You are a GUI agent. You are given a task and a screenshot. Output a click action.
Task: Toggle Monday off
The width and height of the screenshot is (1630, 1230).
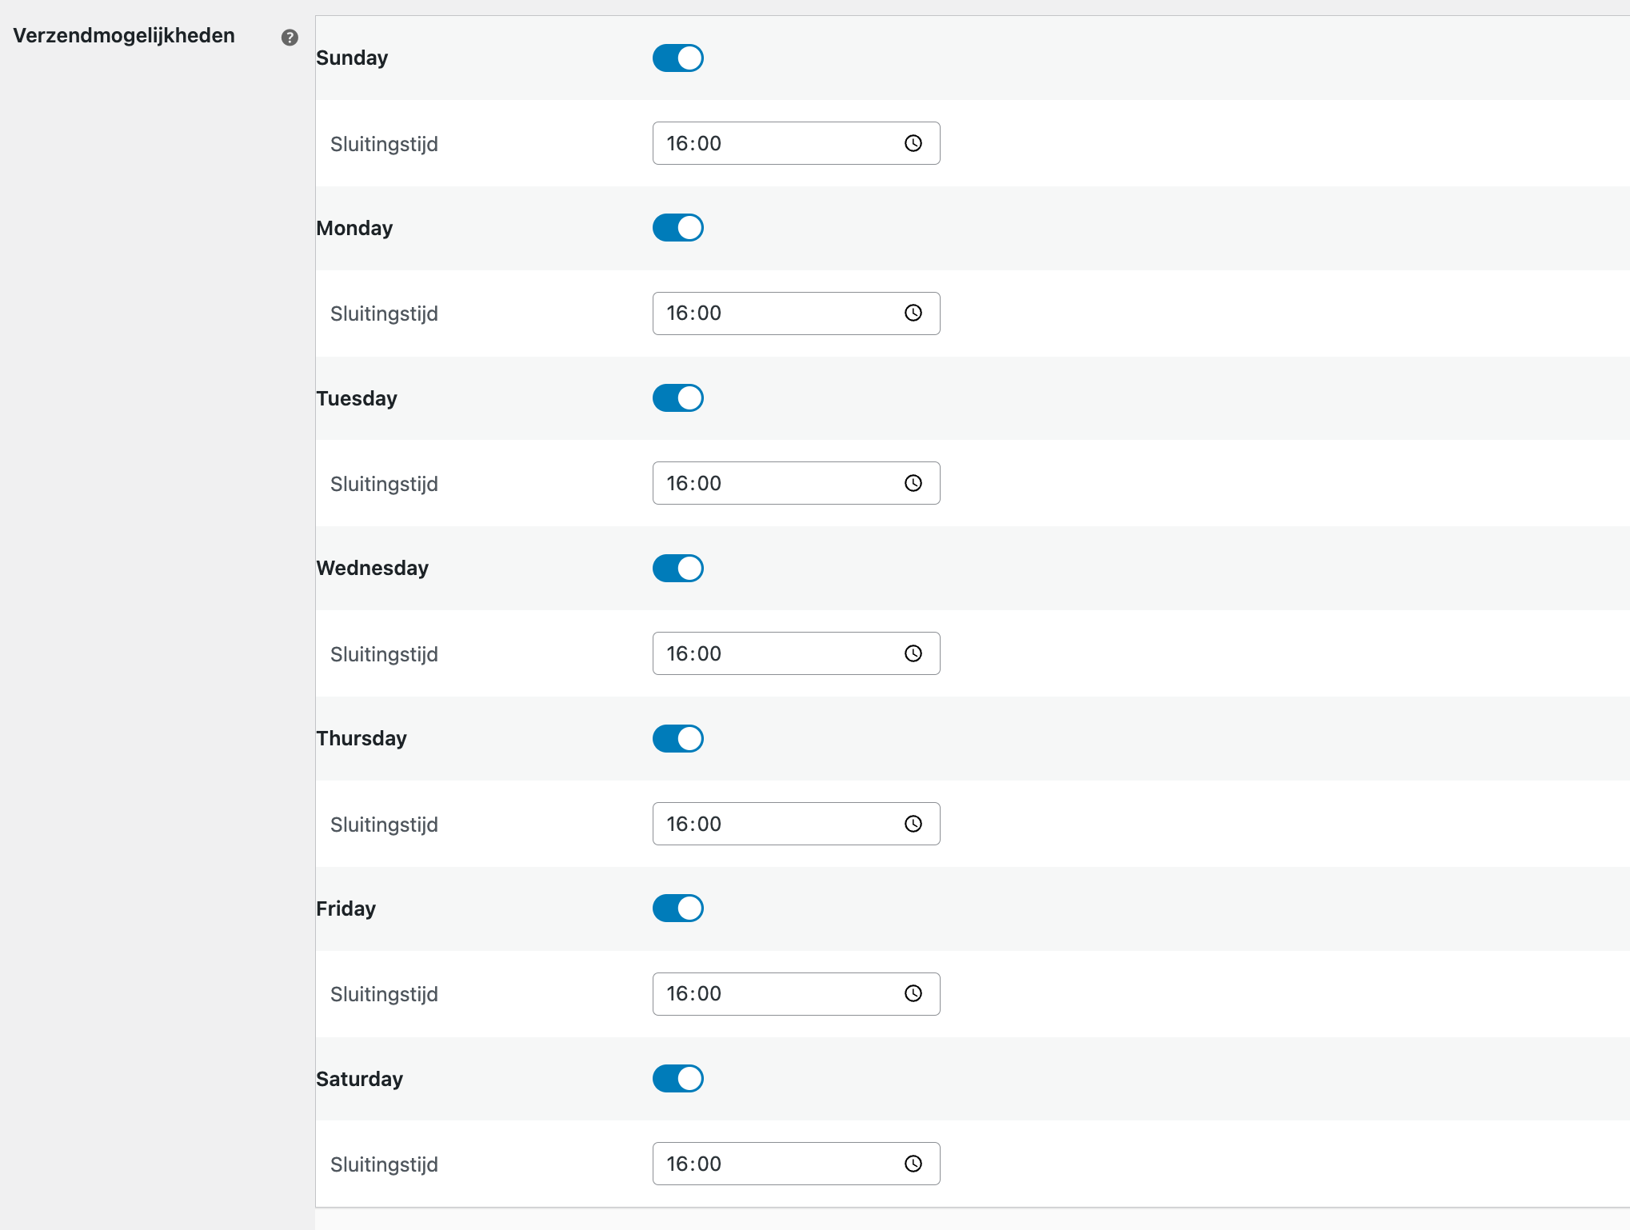677,227
